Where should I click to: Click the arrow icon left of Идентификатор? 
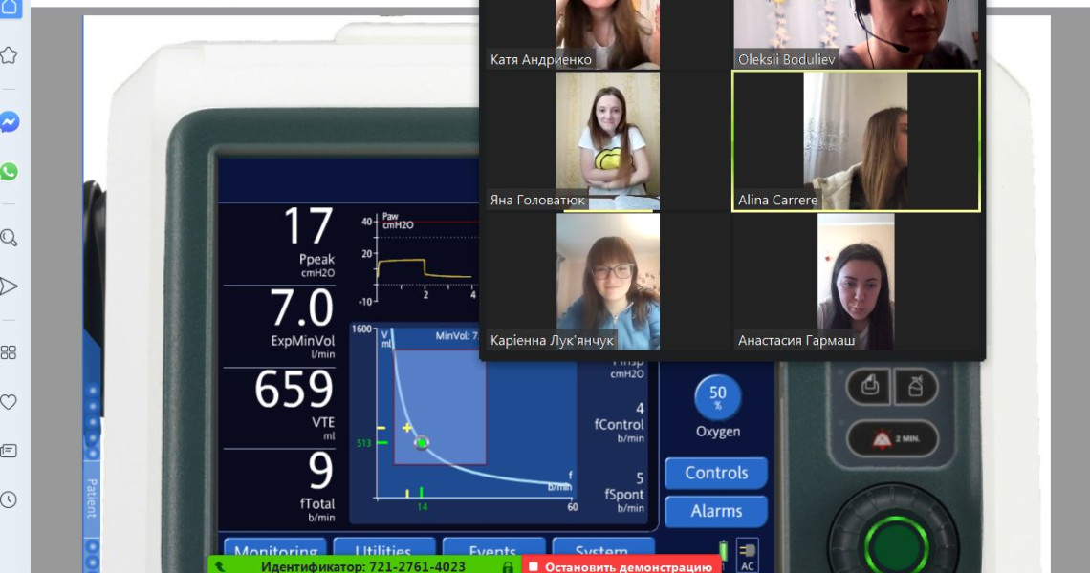coord(220,566)
